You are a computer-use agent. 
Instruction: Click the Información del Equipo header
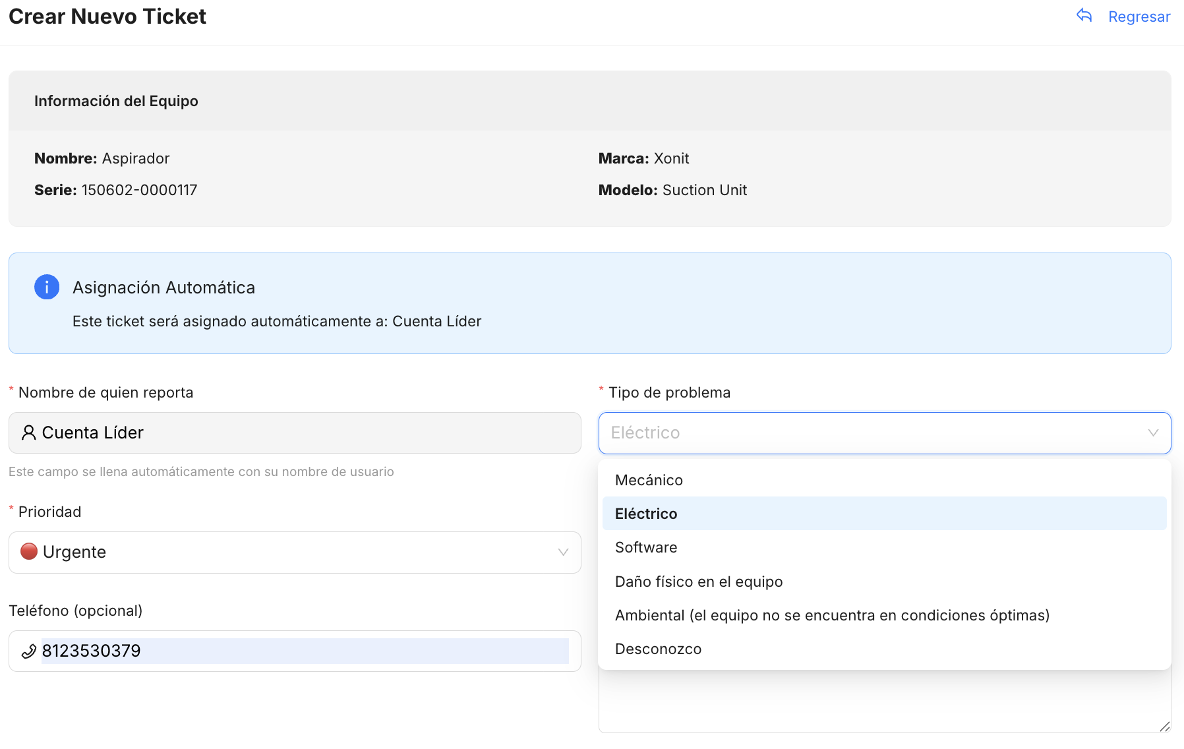pyautogui.click(x=116, y=101)
